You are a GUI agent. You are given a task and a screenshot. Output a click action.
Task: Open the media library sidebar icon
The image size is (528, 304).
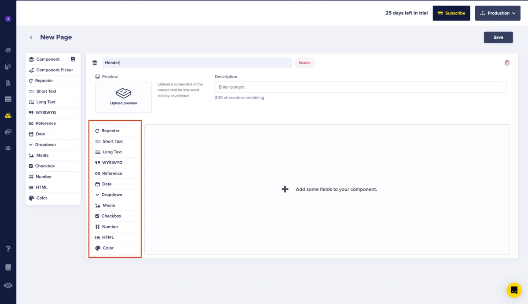pyautogui.click(x=8, y=132)
